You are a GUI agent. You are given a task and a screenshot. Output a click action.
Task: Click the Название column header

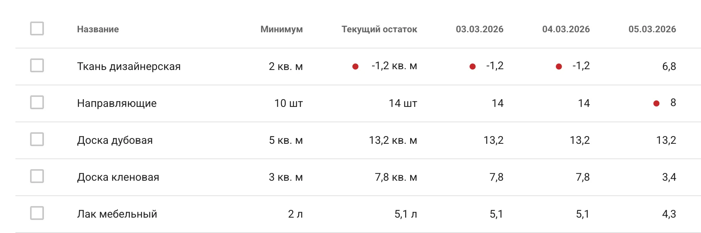tap(98, 29)
